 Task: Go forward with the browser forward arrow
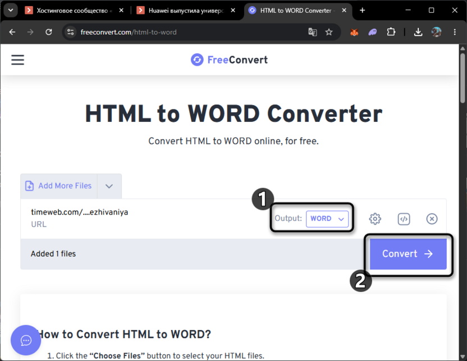pyautogui.click(x=30, y=32)
